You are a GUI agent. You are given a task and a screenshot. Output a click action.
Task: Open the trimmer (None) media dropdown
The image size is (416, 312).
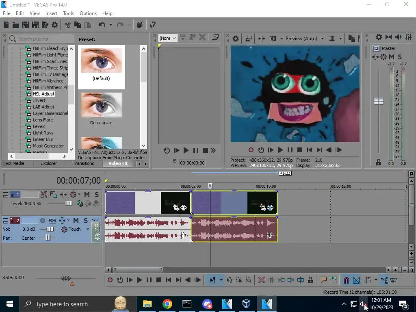168,38
